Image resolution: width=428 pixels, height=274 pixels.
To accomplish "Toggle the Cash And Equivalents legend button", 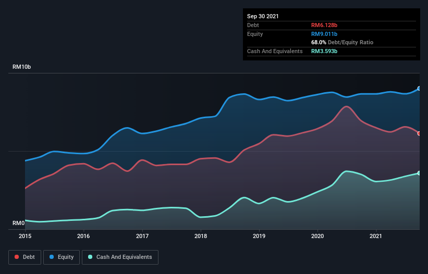I will click(x=120, y=257).
